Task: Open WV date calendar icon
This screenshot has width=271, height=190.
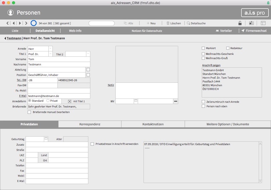Action: pos(136,101)
